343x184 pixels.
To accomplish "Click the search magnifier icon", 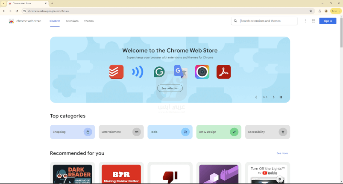I will point(235,21).
